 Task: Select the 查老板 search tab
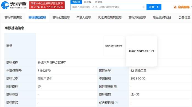(x=87, y=2)
